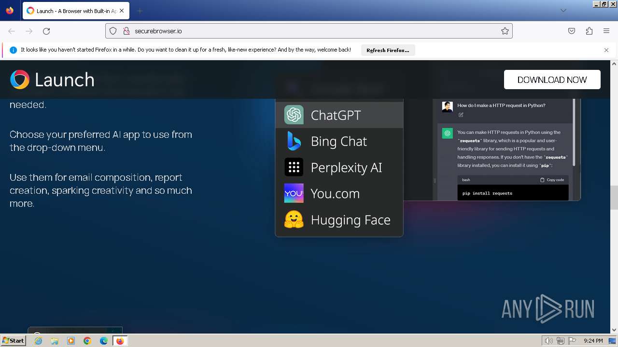This screenshot has width=618, height=347.
Task: Open Internet Explorer from taskbar
Action: [x=38, y=341]
